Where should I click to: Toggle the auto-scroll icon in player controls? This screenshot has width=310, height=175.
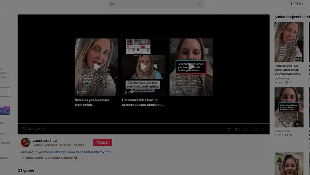click(229, 129)
